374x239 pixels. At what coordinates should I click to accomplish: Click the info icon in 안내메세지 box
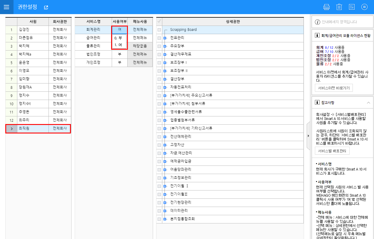pyautogui.click(x=318, y=22)
